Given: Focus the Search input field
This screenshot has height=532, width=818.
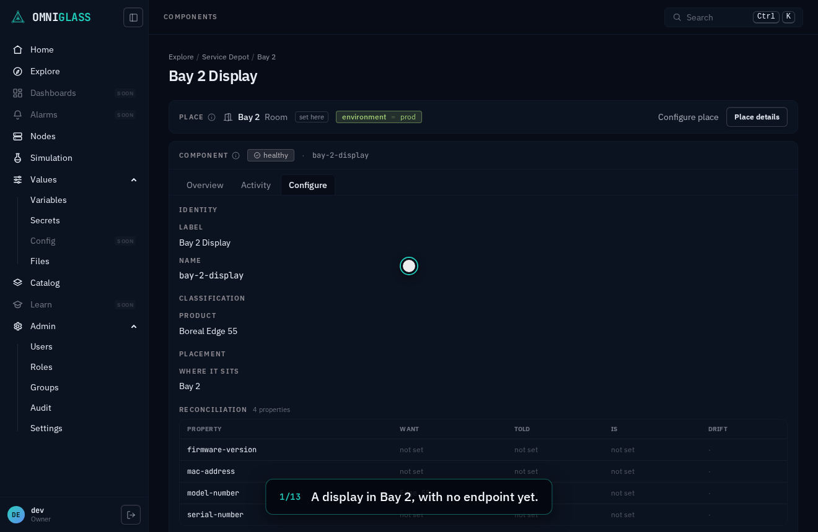Looking at the screenshot, I should [734, 17].
